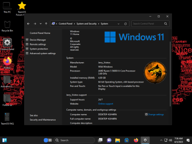Select the 64-bit Operating System value
Viewport: 192px width, 144px height.
click(x=121, y=82)
